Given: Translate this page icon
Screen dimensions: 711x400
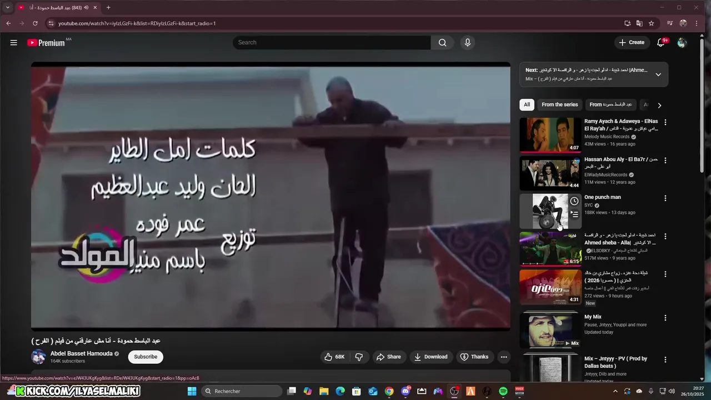Looking at the screenshot, I should tap(639, 23).
